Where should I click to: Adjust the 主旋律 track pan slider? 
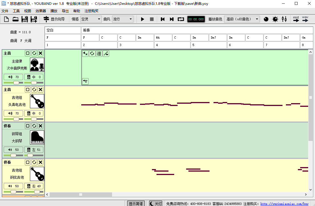pos(34,83)
